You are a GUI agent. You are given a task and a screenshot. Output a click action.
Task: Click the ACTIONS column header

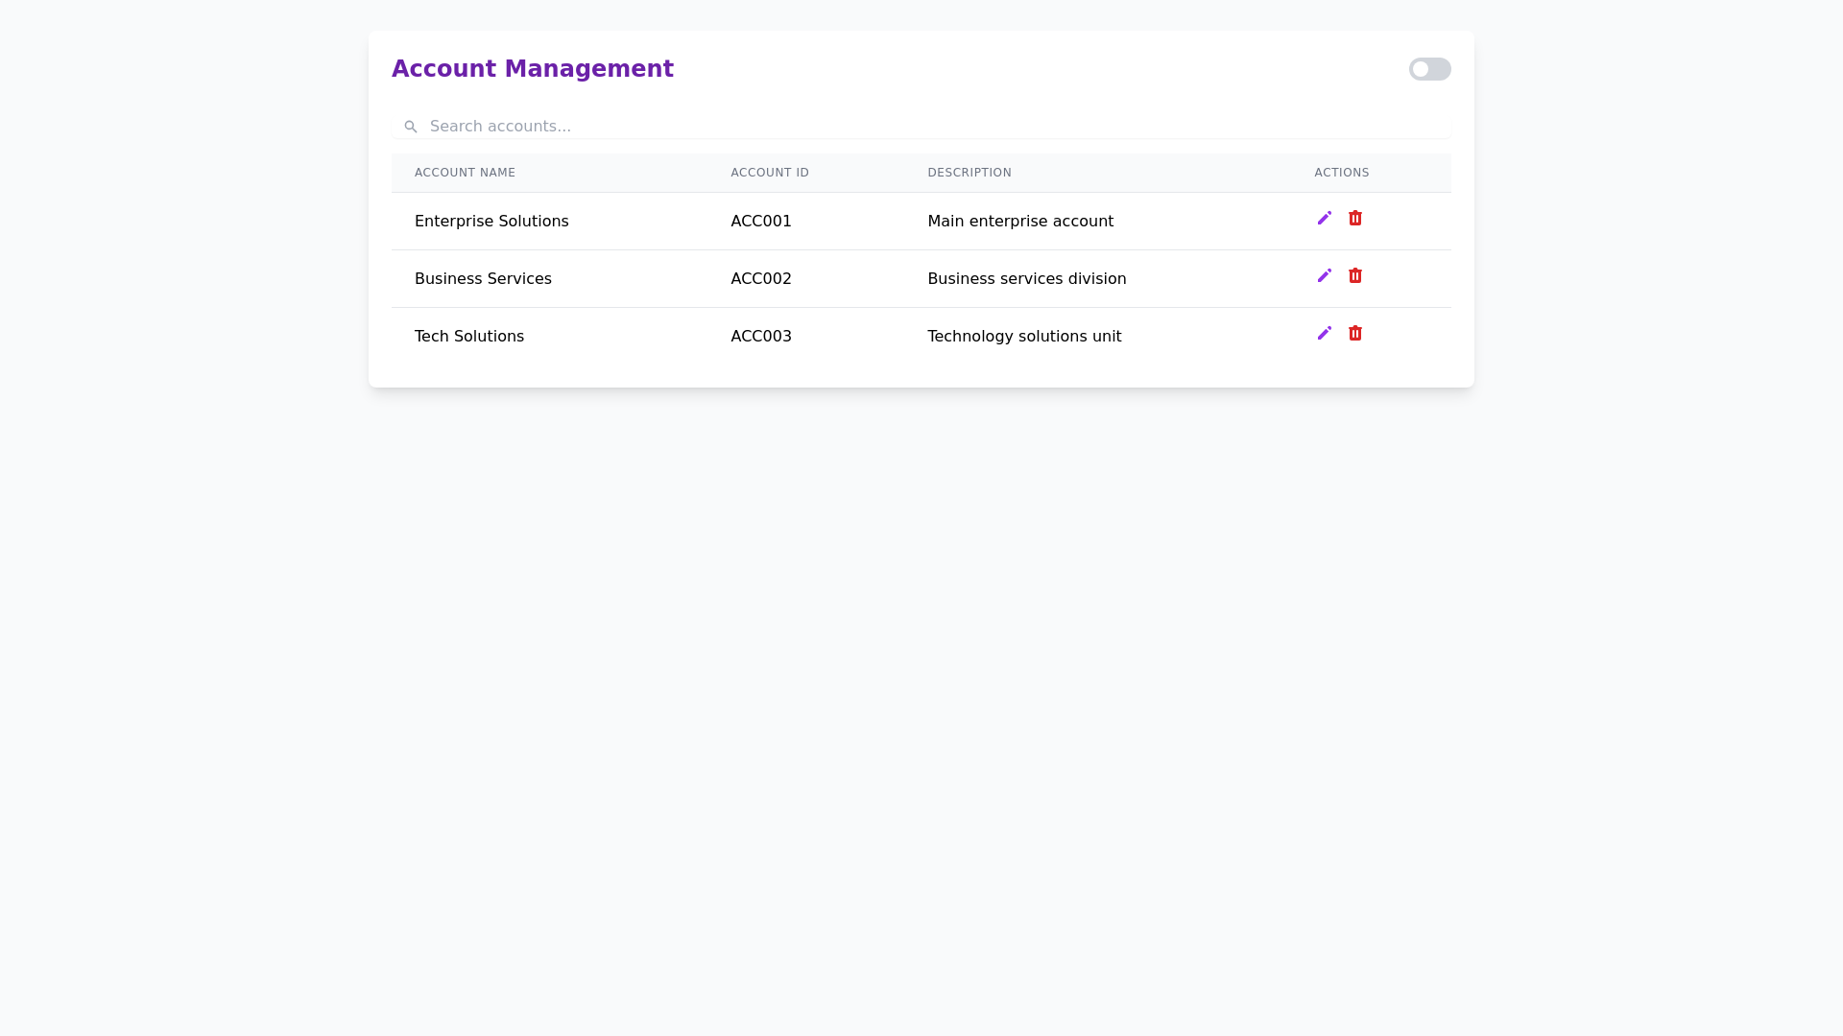click(1341, 173)
